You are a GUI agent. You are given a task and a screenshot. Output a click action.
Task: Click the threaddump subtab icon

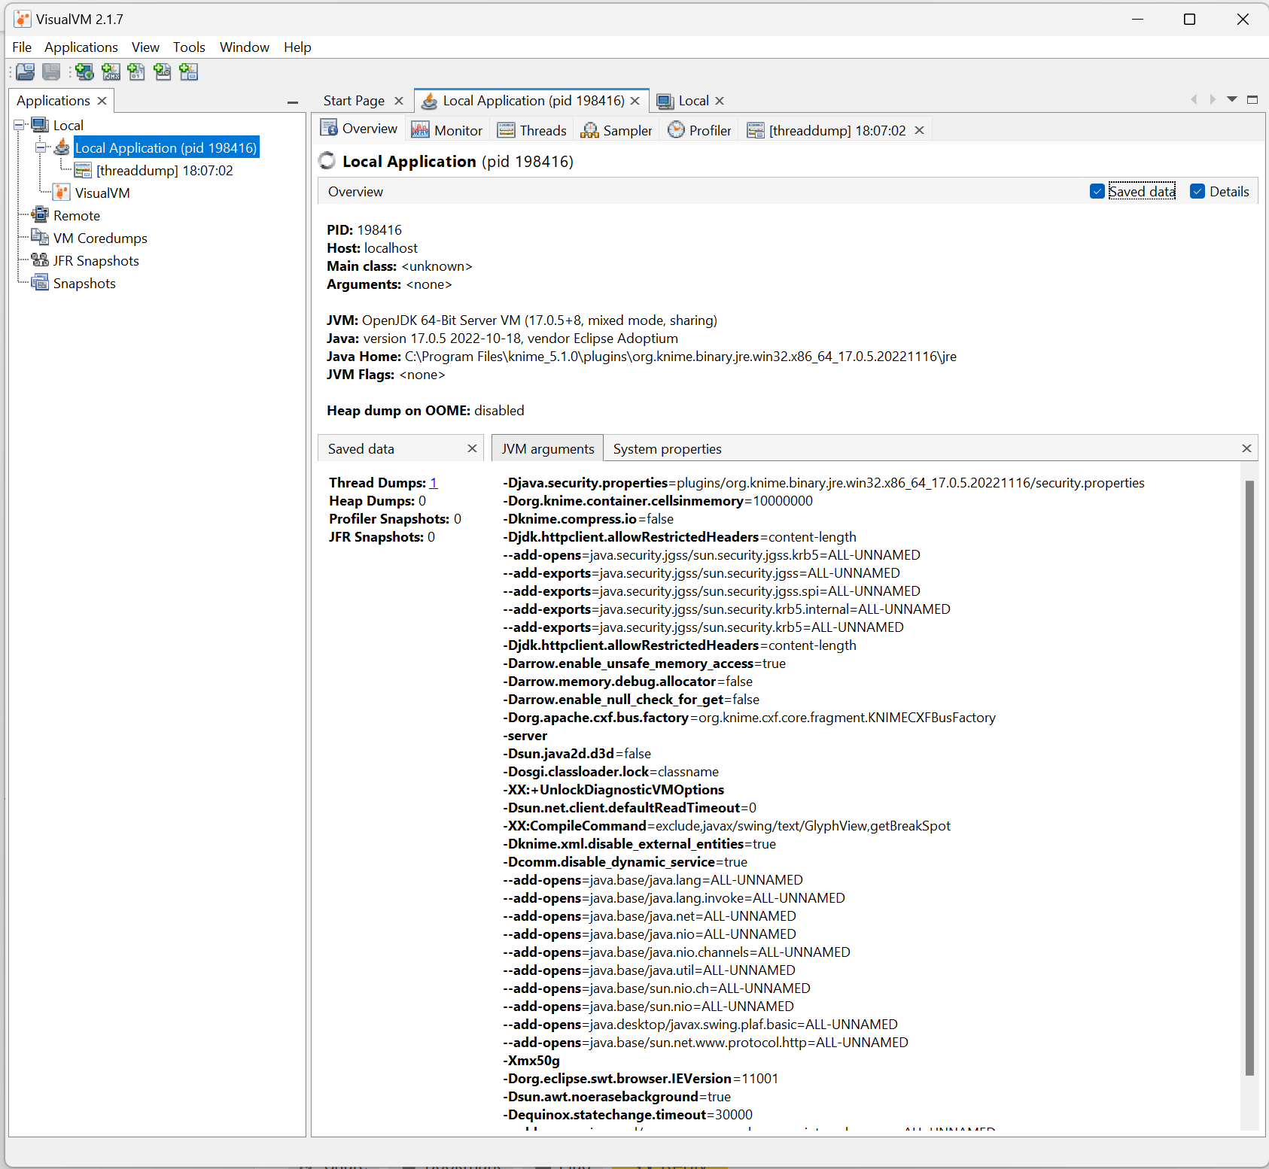[x=756, y=130]
